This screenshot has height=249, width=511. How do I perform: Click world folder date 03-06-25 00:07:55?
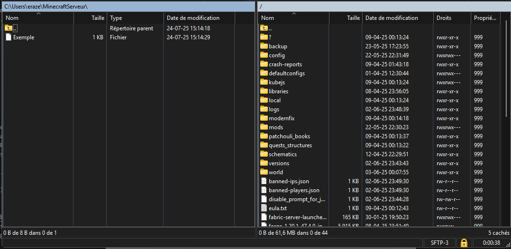point(387,172)
